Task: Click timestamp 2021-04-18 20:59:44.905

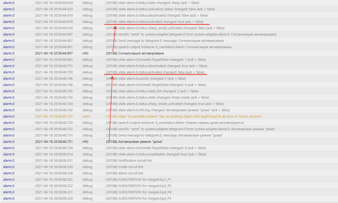Action: click(x=54, y=59)
